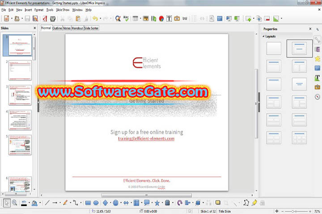The height and width of the screenshot is (214, 322).
Task: Click the zoom-in plus button
Action: pyautogui.click(x=310, y=211)
